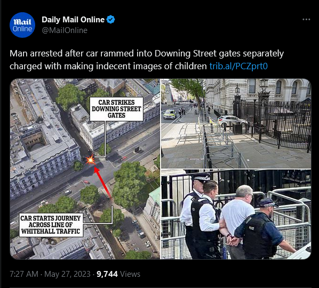
Task: Click the Mail Online profile avatar
Action: 22,25
